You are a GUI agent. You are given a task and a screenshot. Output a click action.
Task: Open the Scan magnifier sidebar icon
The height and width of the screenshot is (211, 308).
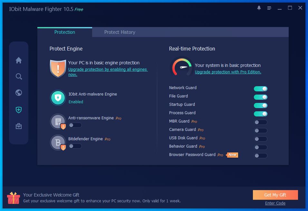(x=19, y=77)
